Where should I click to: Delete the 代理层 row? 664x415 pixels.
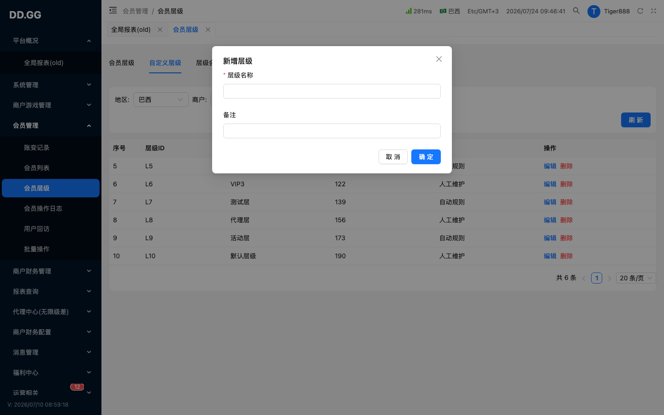[566, 220]
